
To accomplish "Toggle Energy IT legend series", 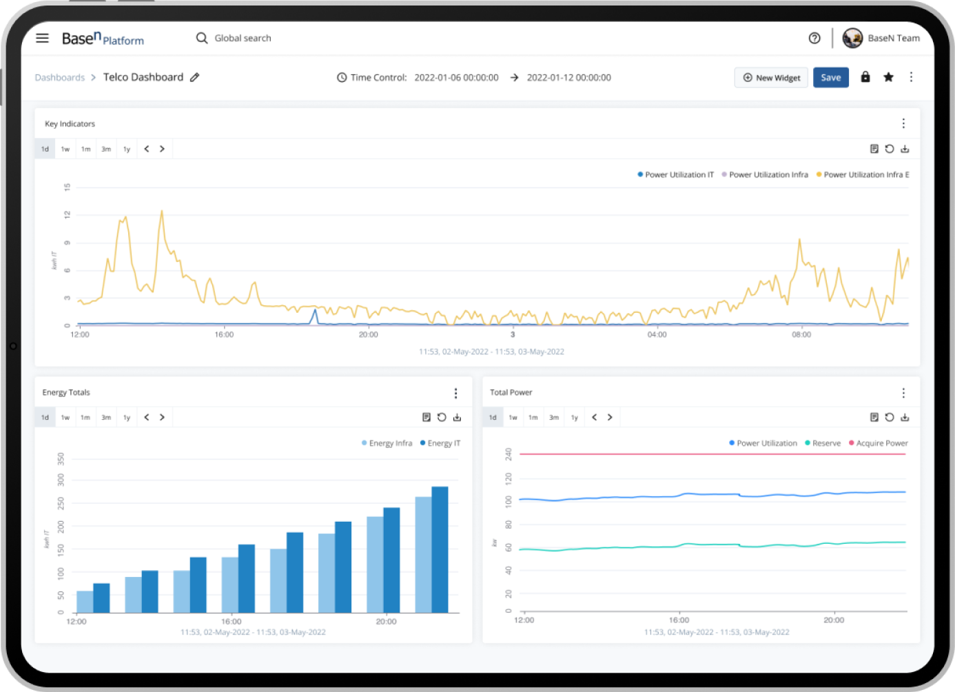I will (x=440, y=443).
